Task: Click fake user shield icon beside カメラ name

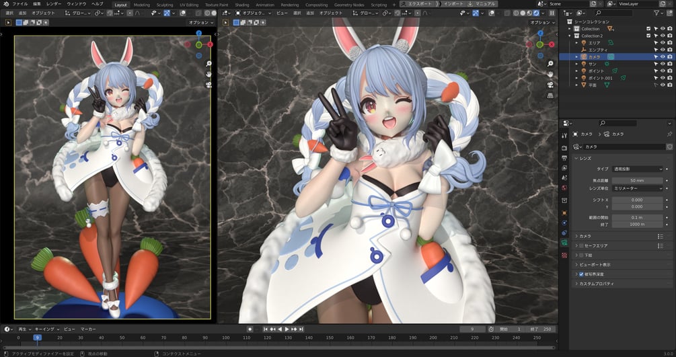Action: 669,147
